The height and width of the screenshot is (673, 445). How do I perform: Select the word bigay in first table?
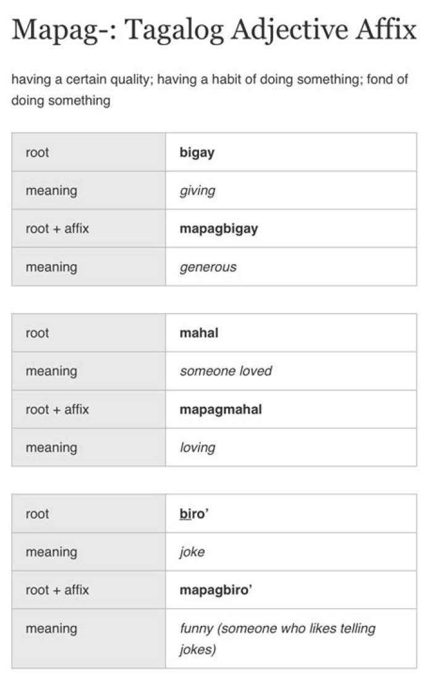pos(197,153)
